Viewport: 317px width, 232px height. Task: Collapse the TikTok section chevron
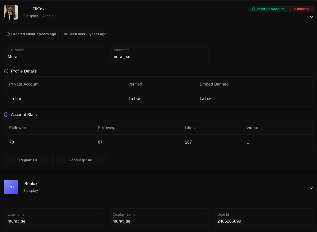311,17
